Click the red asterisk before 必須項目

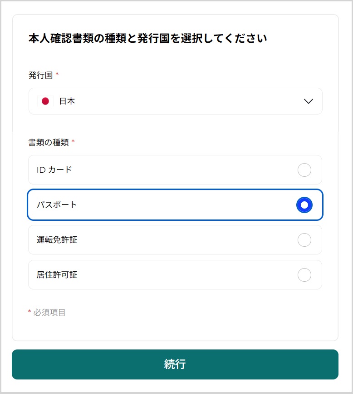pos(29,312)
